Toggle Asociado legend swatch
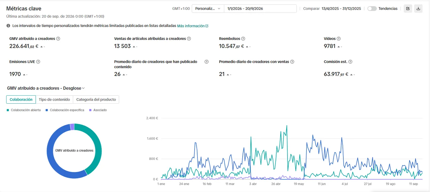This screenshot has width=430, height=192. tap(90, 110)
